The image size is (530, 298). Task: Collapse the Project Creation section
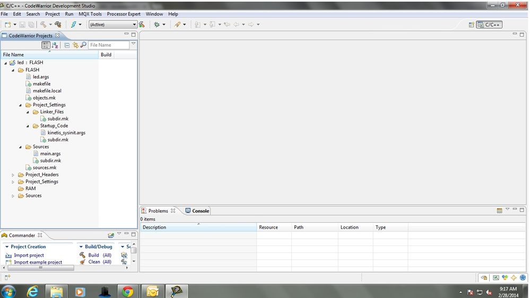click(7, 247)
